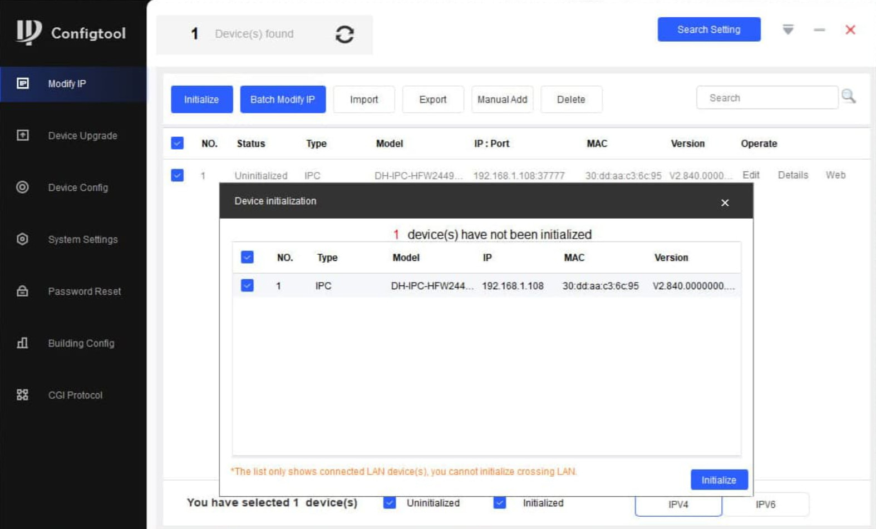This screenshot has width=876, height=529.
Task: Click the Manual Add button
Action: tap(502, 100)
